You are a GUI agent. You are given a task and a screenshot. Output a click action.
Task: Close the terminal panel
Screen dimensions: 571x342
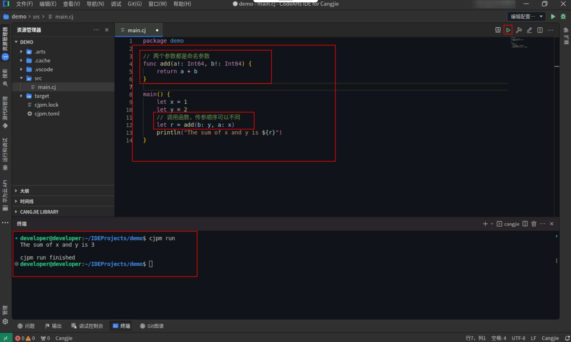(552, 224)
